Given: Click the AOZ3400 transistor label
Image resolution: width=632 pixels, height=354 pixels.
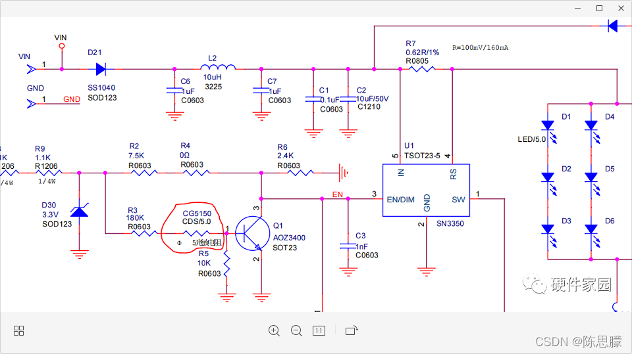Looking at the screenshot, I should [289, 238].
